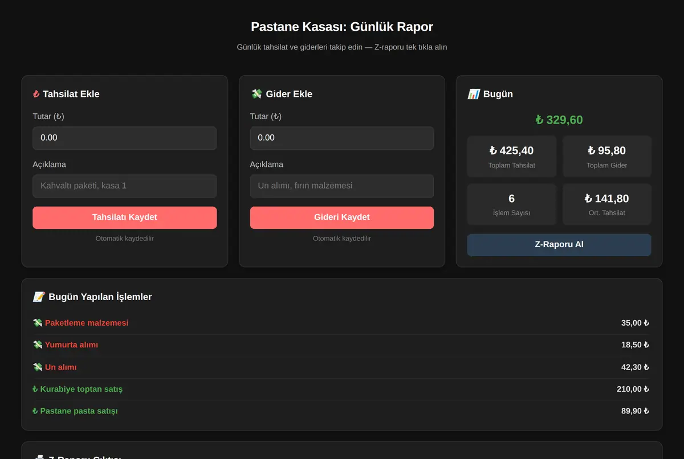Select the Toplam Gider value ₺ 95,80
This screenshot has width=684, height=459.
607,151
